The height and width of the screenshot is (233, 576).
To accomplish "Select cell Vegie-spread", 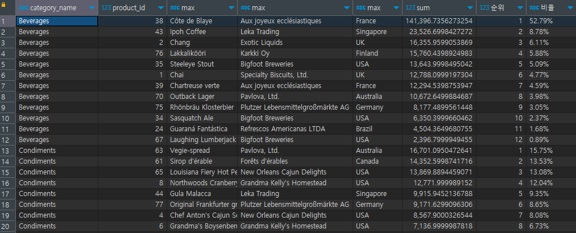I will 202,151.
